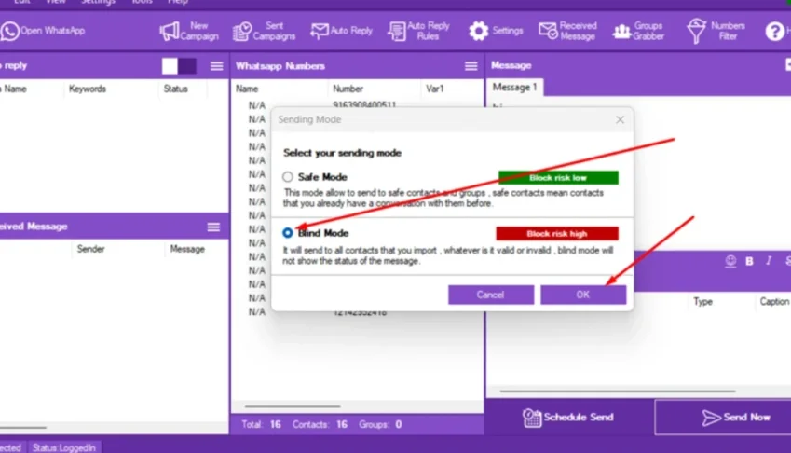Click the Whatsapp Numbers list horizontal scrollbar
The image size is (791, 453).
click(x=293, y=406)
